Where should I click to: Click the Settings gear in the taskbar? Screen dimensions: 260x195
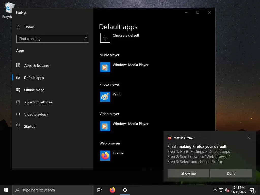click(x=125, y=190)
